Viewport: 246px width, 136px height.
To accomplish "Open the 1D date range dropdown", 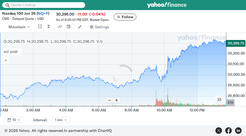I will [14, 120].
